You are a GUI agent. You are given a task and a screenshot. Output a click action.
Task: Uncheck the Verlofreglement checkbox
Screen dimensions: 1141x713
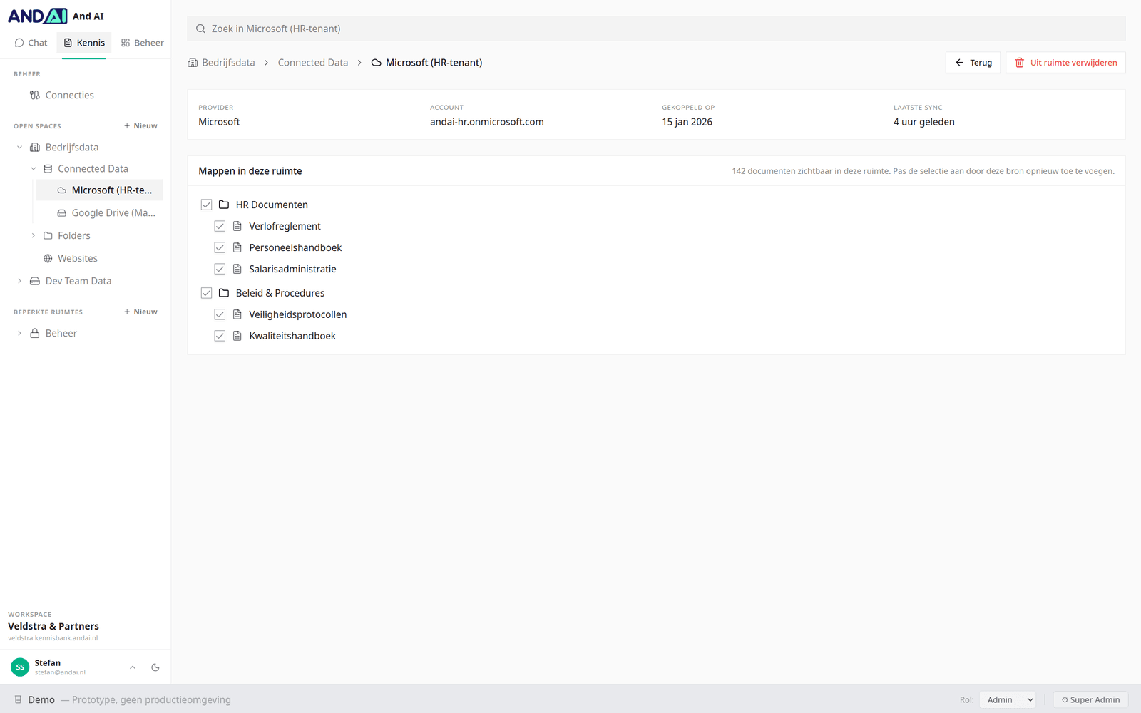click(x=220, y=226)
